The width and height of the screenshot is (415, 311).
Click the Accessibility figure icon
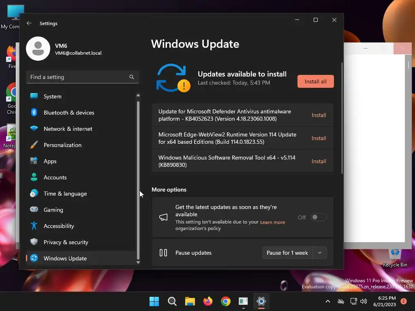(34, 226)
